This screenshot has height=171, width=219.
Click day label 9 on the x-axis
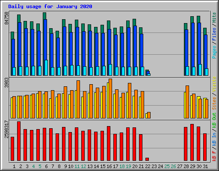tap(65, 166)
